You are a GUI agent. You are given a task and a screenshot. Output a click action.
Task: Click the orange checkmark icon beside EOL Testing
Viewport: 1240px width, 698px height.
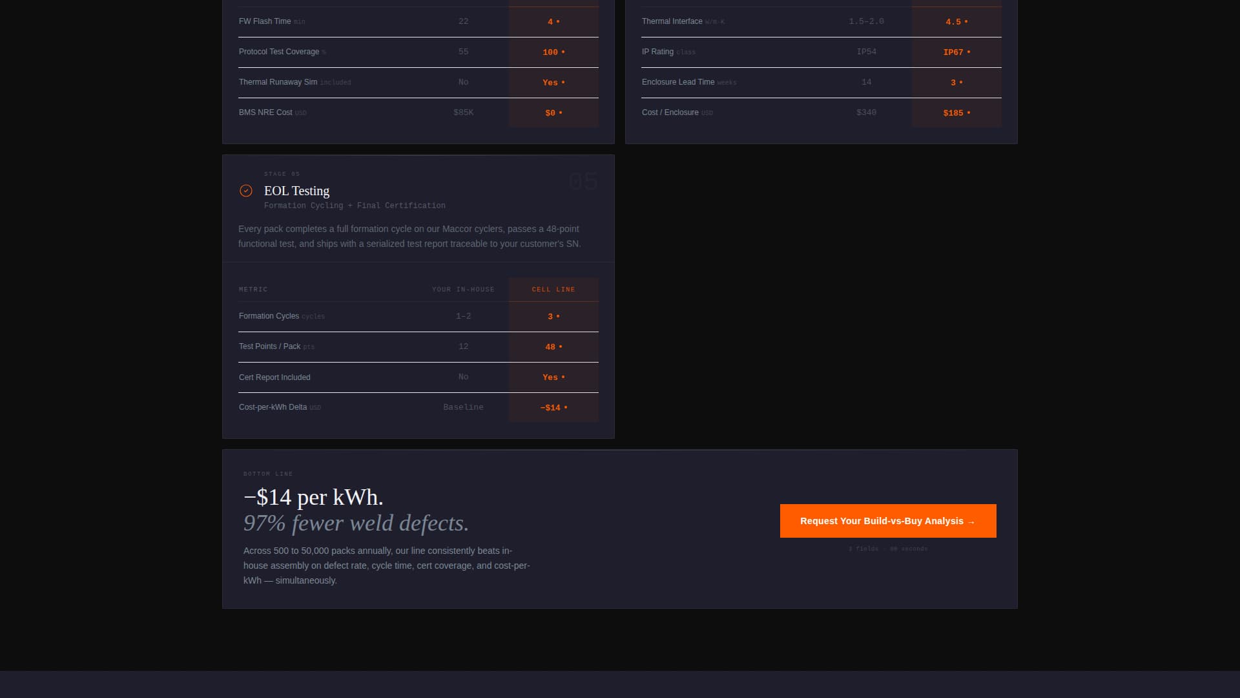click(246, 191)
